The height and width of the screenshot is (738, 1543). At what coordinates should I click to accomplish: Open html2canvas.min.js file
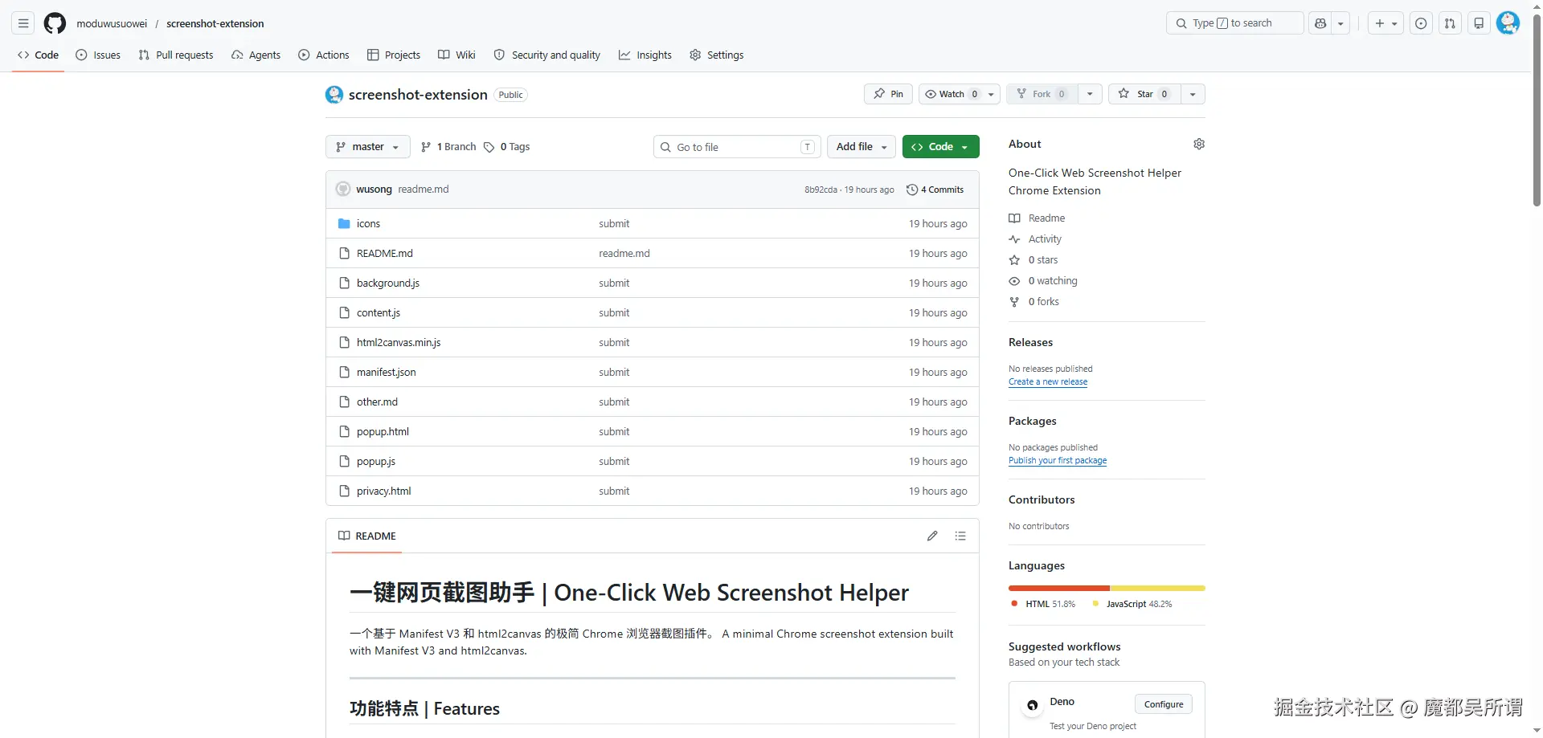[399, 343]
